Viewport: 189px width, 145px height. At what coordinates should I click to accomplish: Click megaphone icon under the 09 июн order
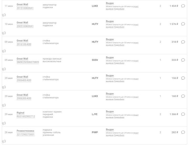4,51
